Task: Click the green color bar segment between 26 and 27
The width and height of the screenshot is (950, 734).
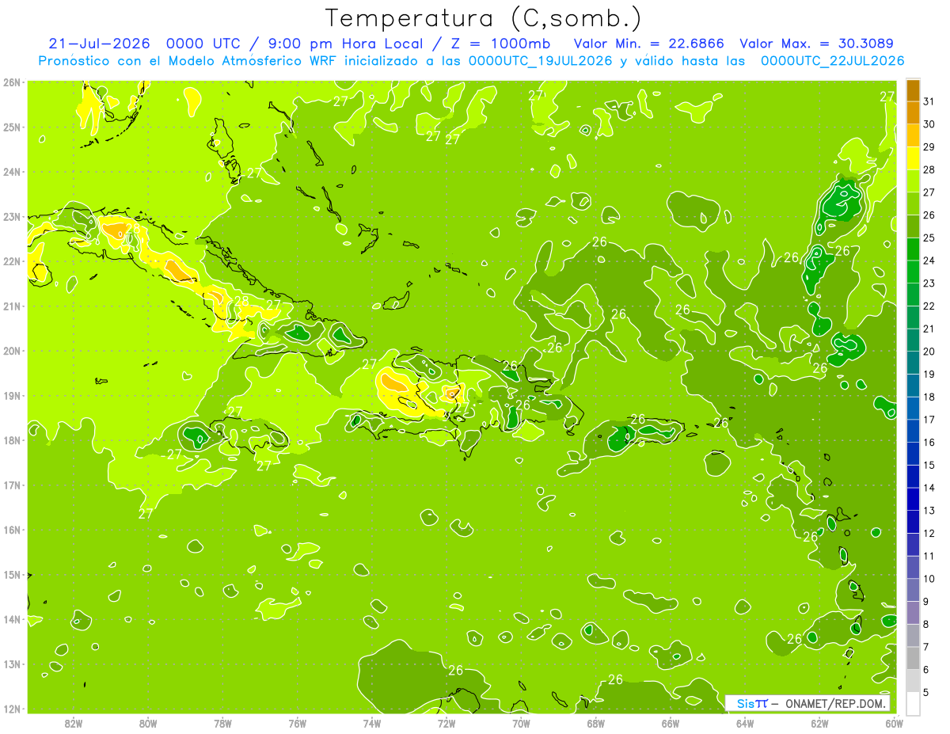Action: pyautogui.click(x=913, y=203)
